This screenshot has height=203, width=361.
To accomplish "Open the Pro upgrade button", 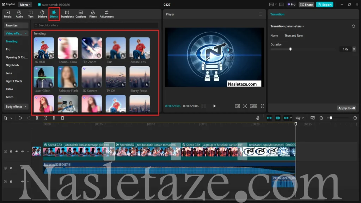I will (x=291, y=5).
